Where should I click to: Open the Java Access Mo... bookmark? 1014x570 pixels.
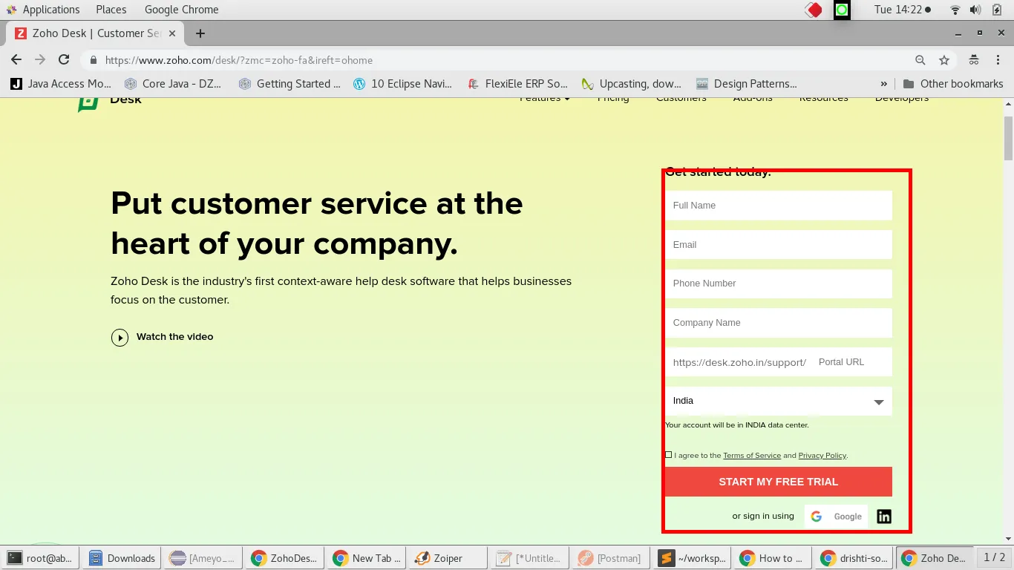coord(61,84)
